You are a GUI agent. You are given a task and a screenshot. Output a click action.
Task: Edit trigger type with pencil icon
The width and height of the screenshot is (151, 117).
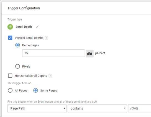37,27
